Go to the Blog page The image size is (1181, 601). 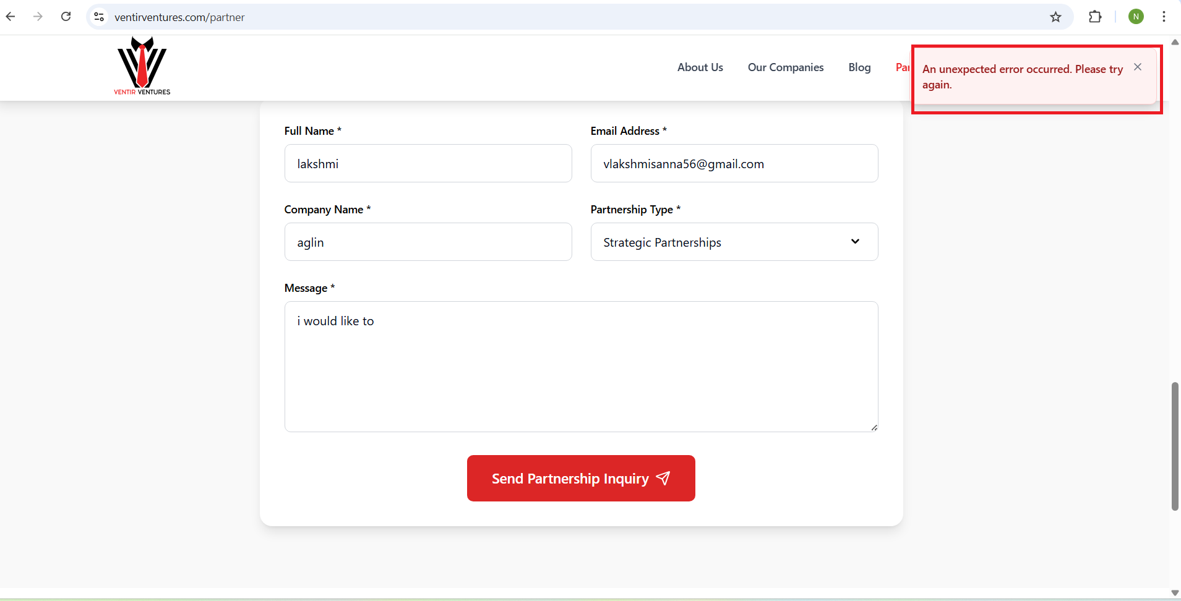point(859,67)
